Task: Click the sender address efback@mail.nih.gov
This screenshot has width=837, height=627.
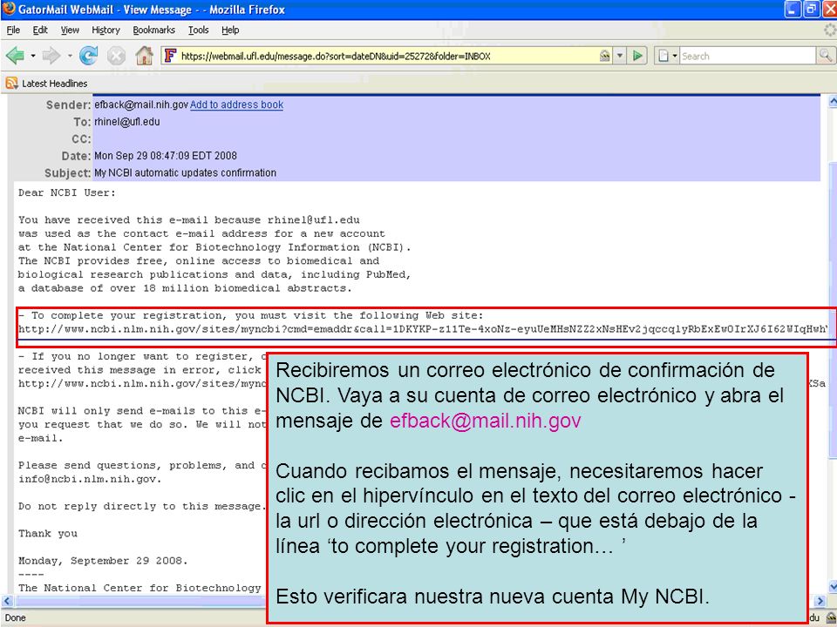Action: (x=141, y=104)
